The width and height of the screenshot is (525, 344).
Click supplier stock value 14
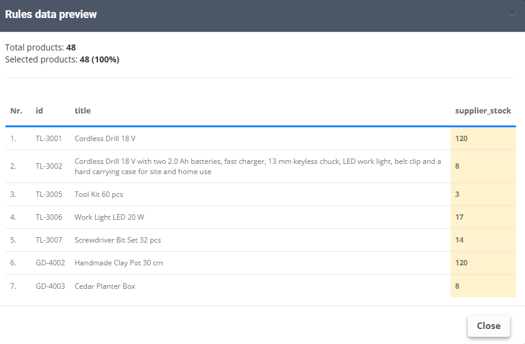coord(459,240)
